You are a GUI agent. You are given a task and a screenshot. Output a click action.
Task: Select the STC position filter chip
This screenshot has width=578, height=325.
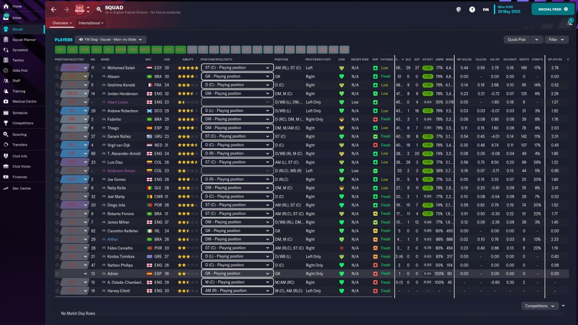168,50
